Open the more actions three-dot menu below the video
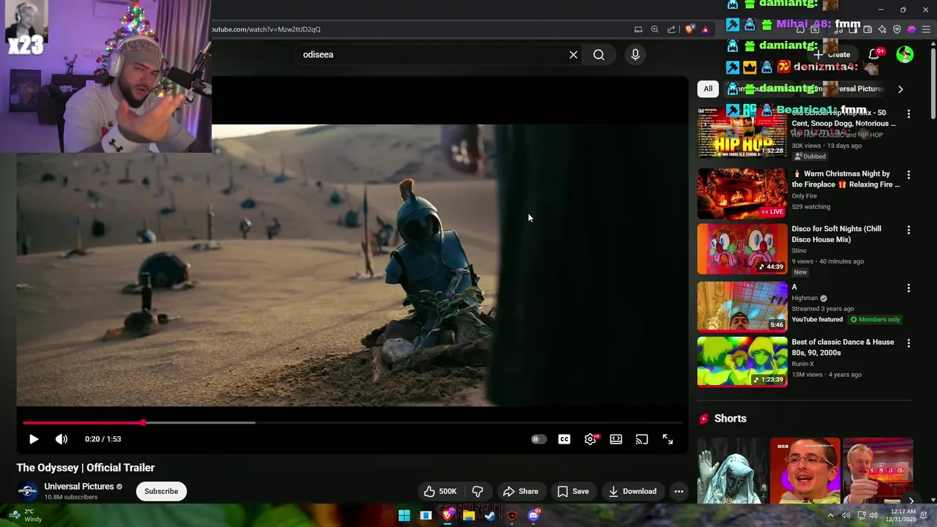This screenshot has width=937, height=527. [679, 491]
